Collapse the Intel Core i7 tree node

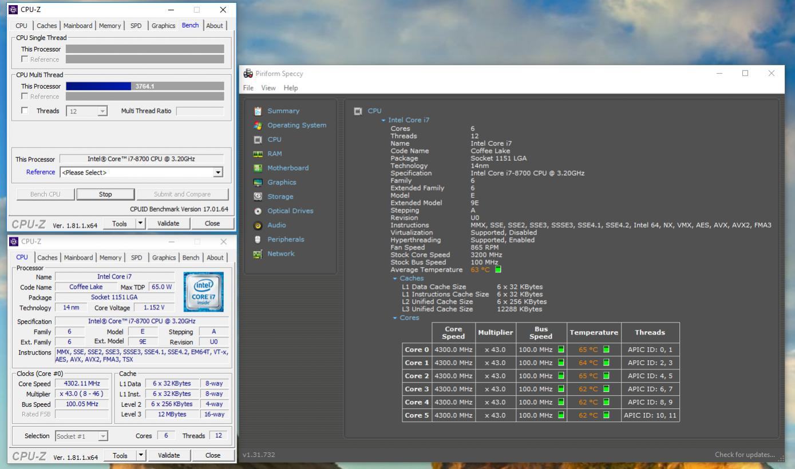coord(383,121)
